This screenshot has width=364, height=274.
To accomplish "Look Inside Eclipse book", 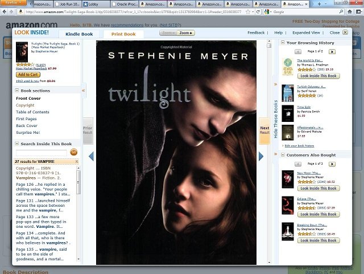I will (x=318, y=214).
